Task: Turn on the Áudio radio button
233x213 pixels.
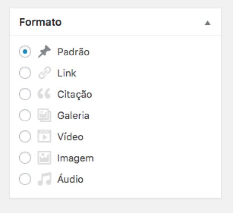Action: pyautogui.click(x=25, y=180)
